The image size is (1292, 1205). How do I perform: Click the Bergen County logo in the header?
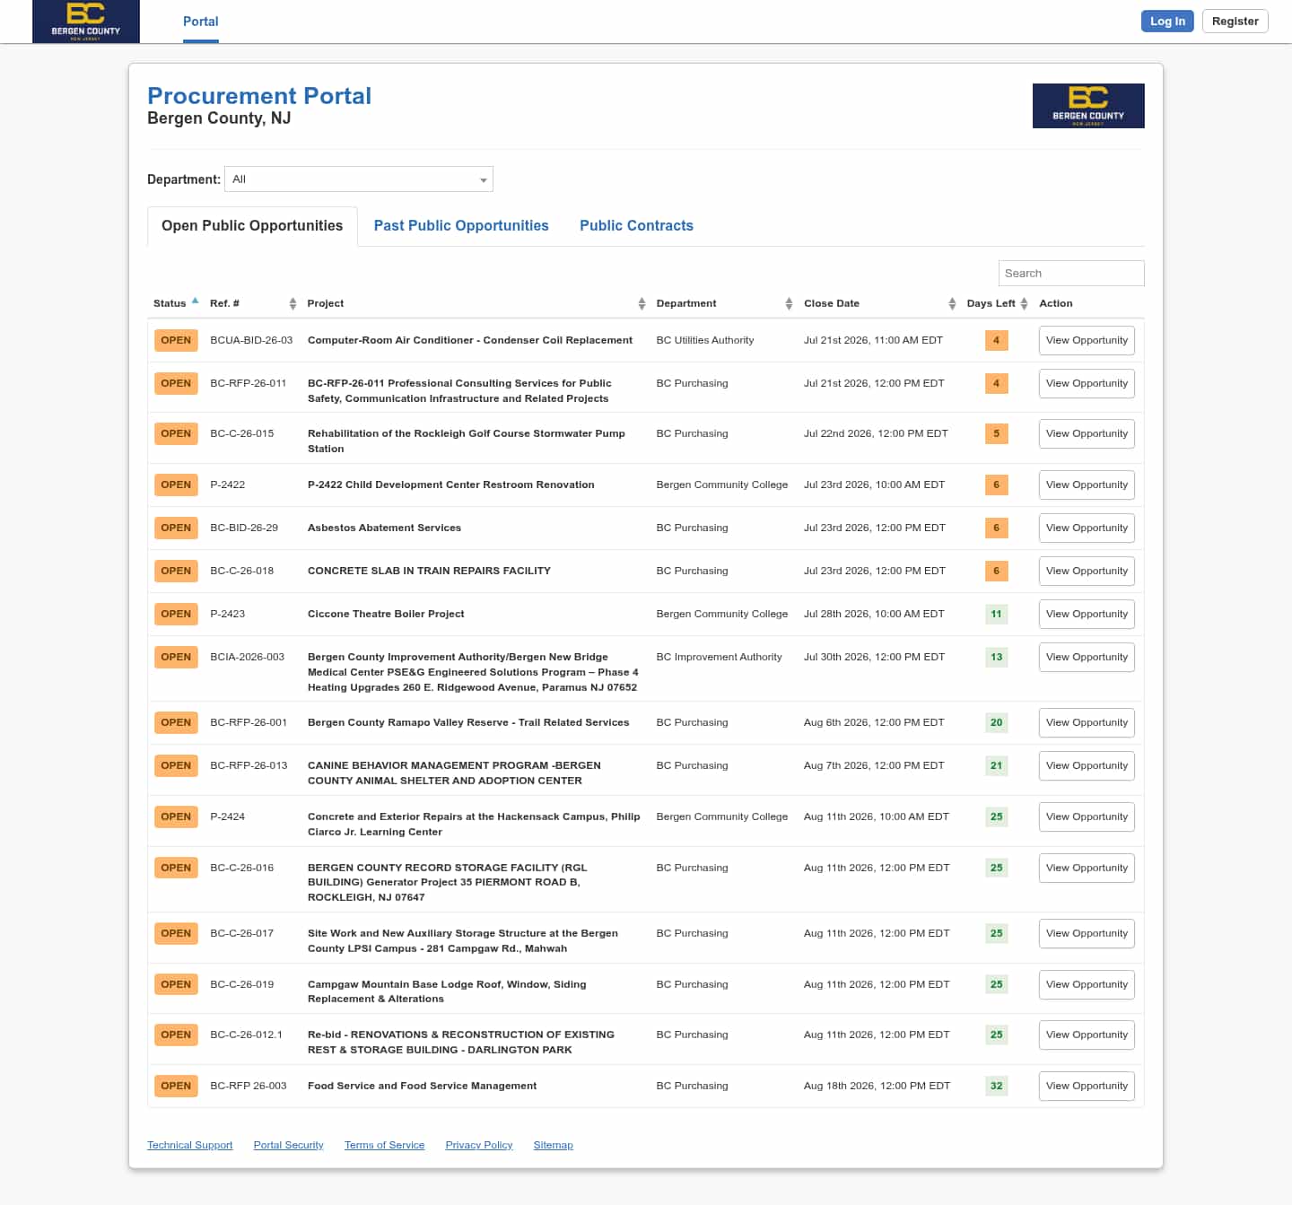[86, 22]
